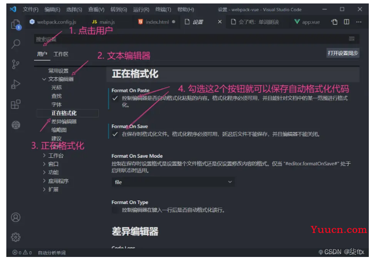This screenshot has height=261, width=374.
Task: Select 常用设置 in the settings tree
Action: coord(58,71)
